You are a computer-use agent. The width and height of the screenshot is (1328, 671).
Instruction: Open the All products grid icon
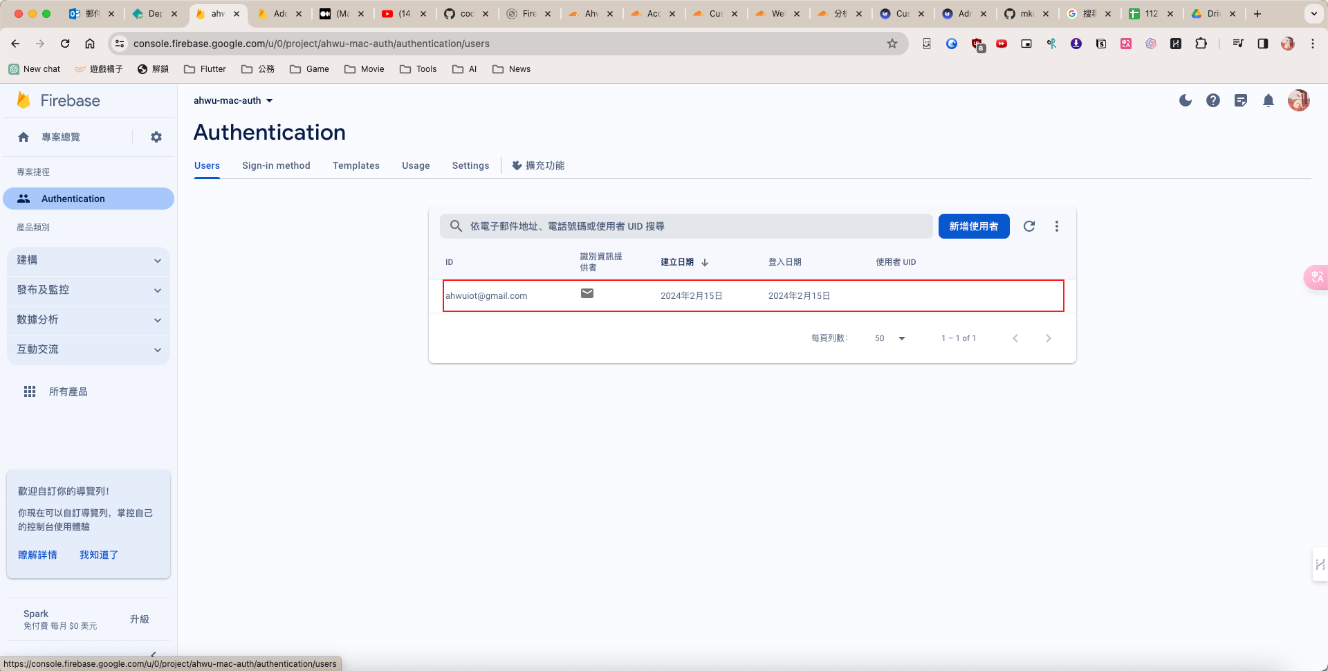[30, 392]
